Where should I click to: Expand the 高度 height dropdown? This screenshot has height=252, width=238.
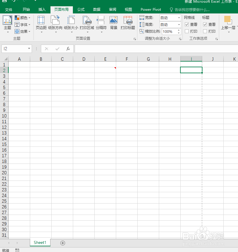click(x=179, y=25)
